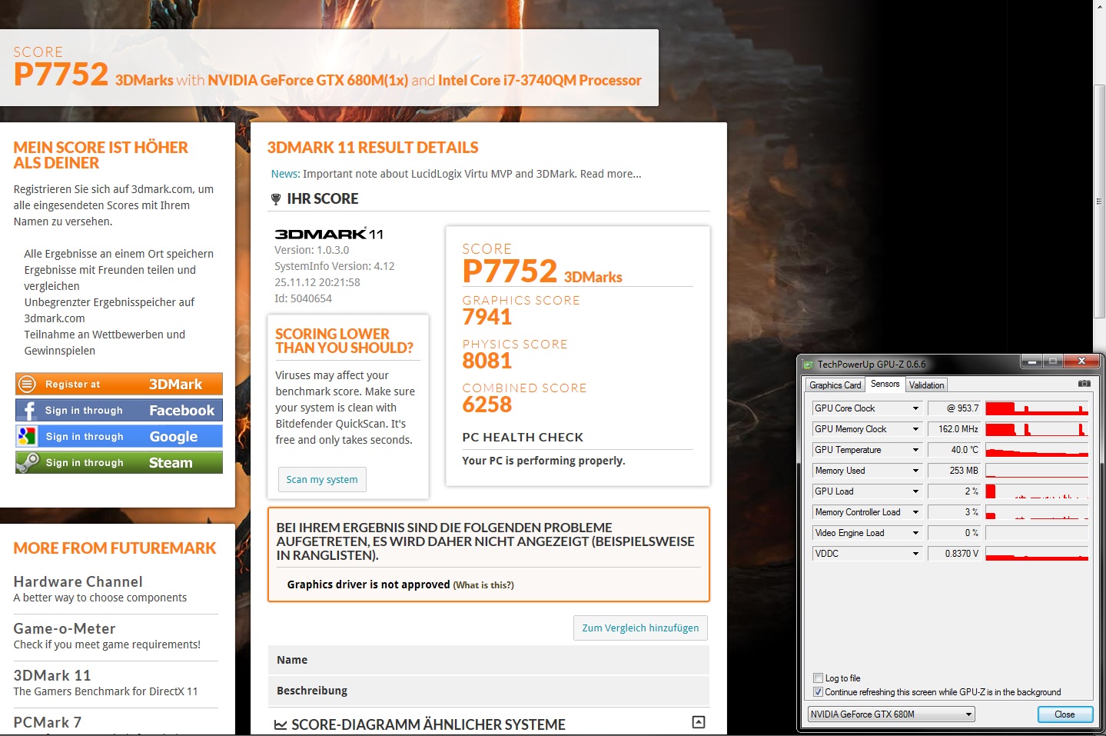Image resolution: width=1106 pixels, height=736 pixels.
Task: Open the GPU Load sensor dropdown
Action: click(x=915, y=491)
